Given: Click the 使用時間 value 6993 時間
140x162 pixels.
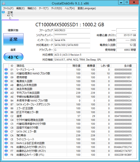Looking at the screenshot, I should (x=126, y=50).
